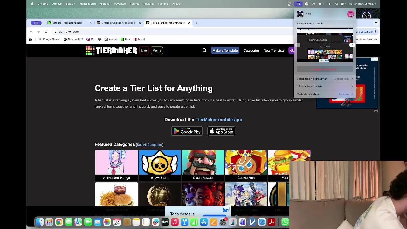Open Spotlight search in menu bar
This screenshot has width=407, height=229.
coord(336,4)
